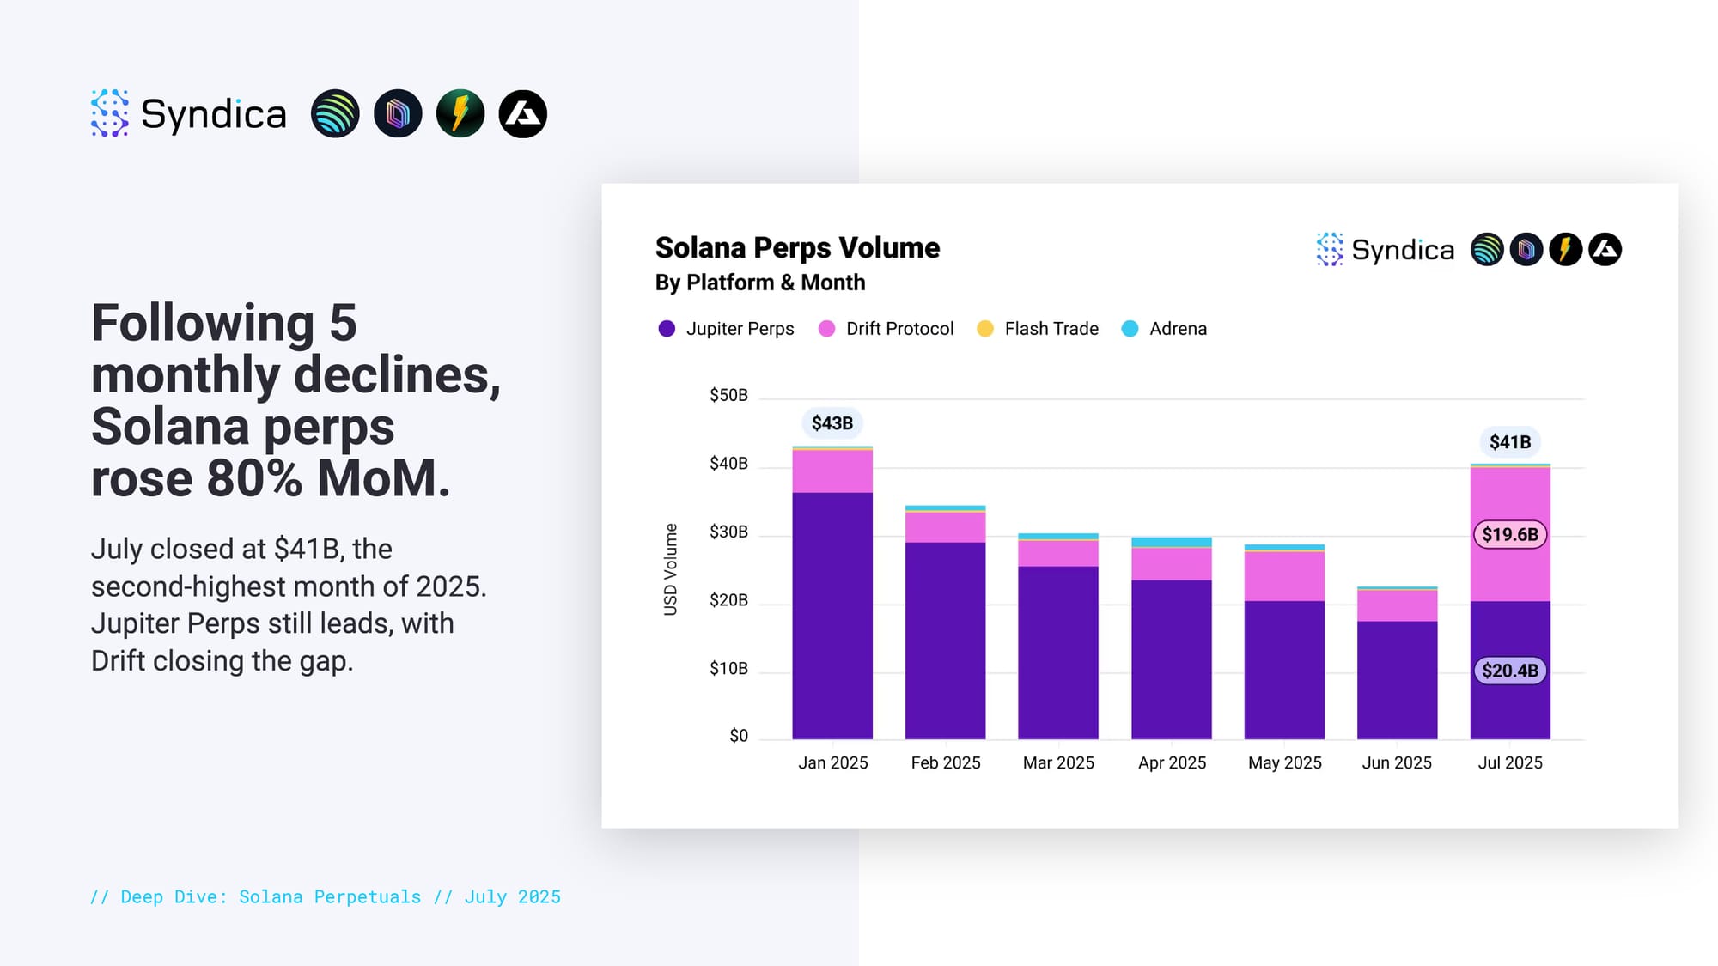Select the Jupiter Perps legend dot

(667, 329)
